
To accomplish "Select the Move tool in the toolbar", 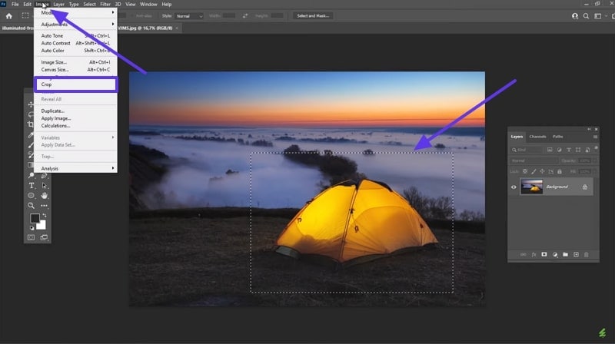I will [x=31, y=104].
